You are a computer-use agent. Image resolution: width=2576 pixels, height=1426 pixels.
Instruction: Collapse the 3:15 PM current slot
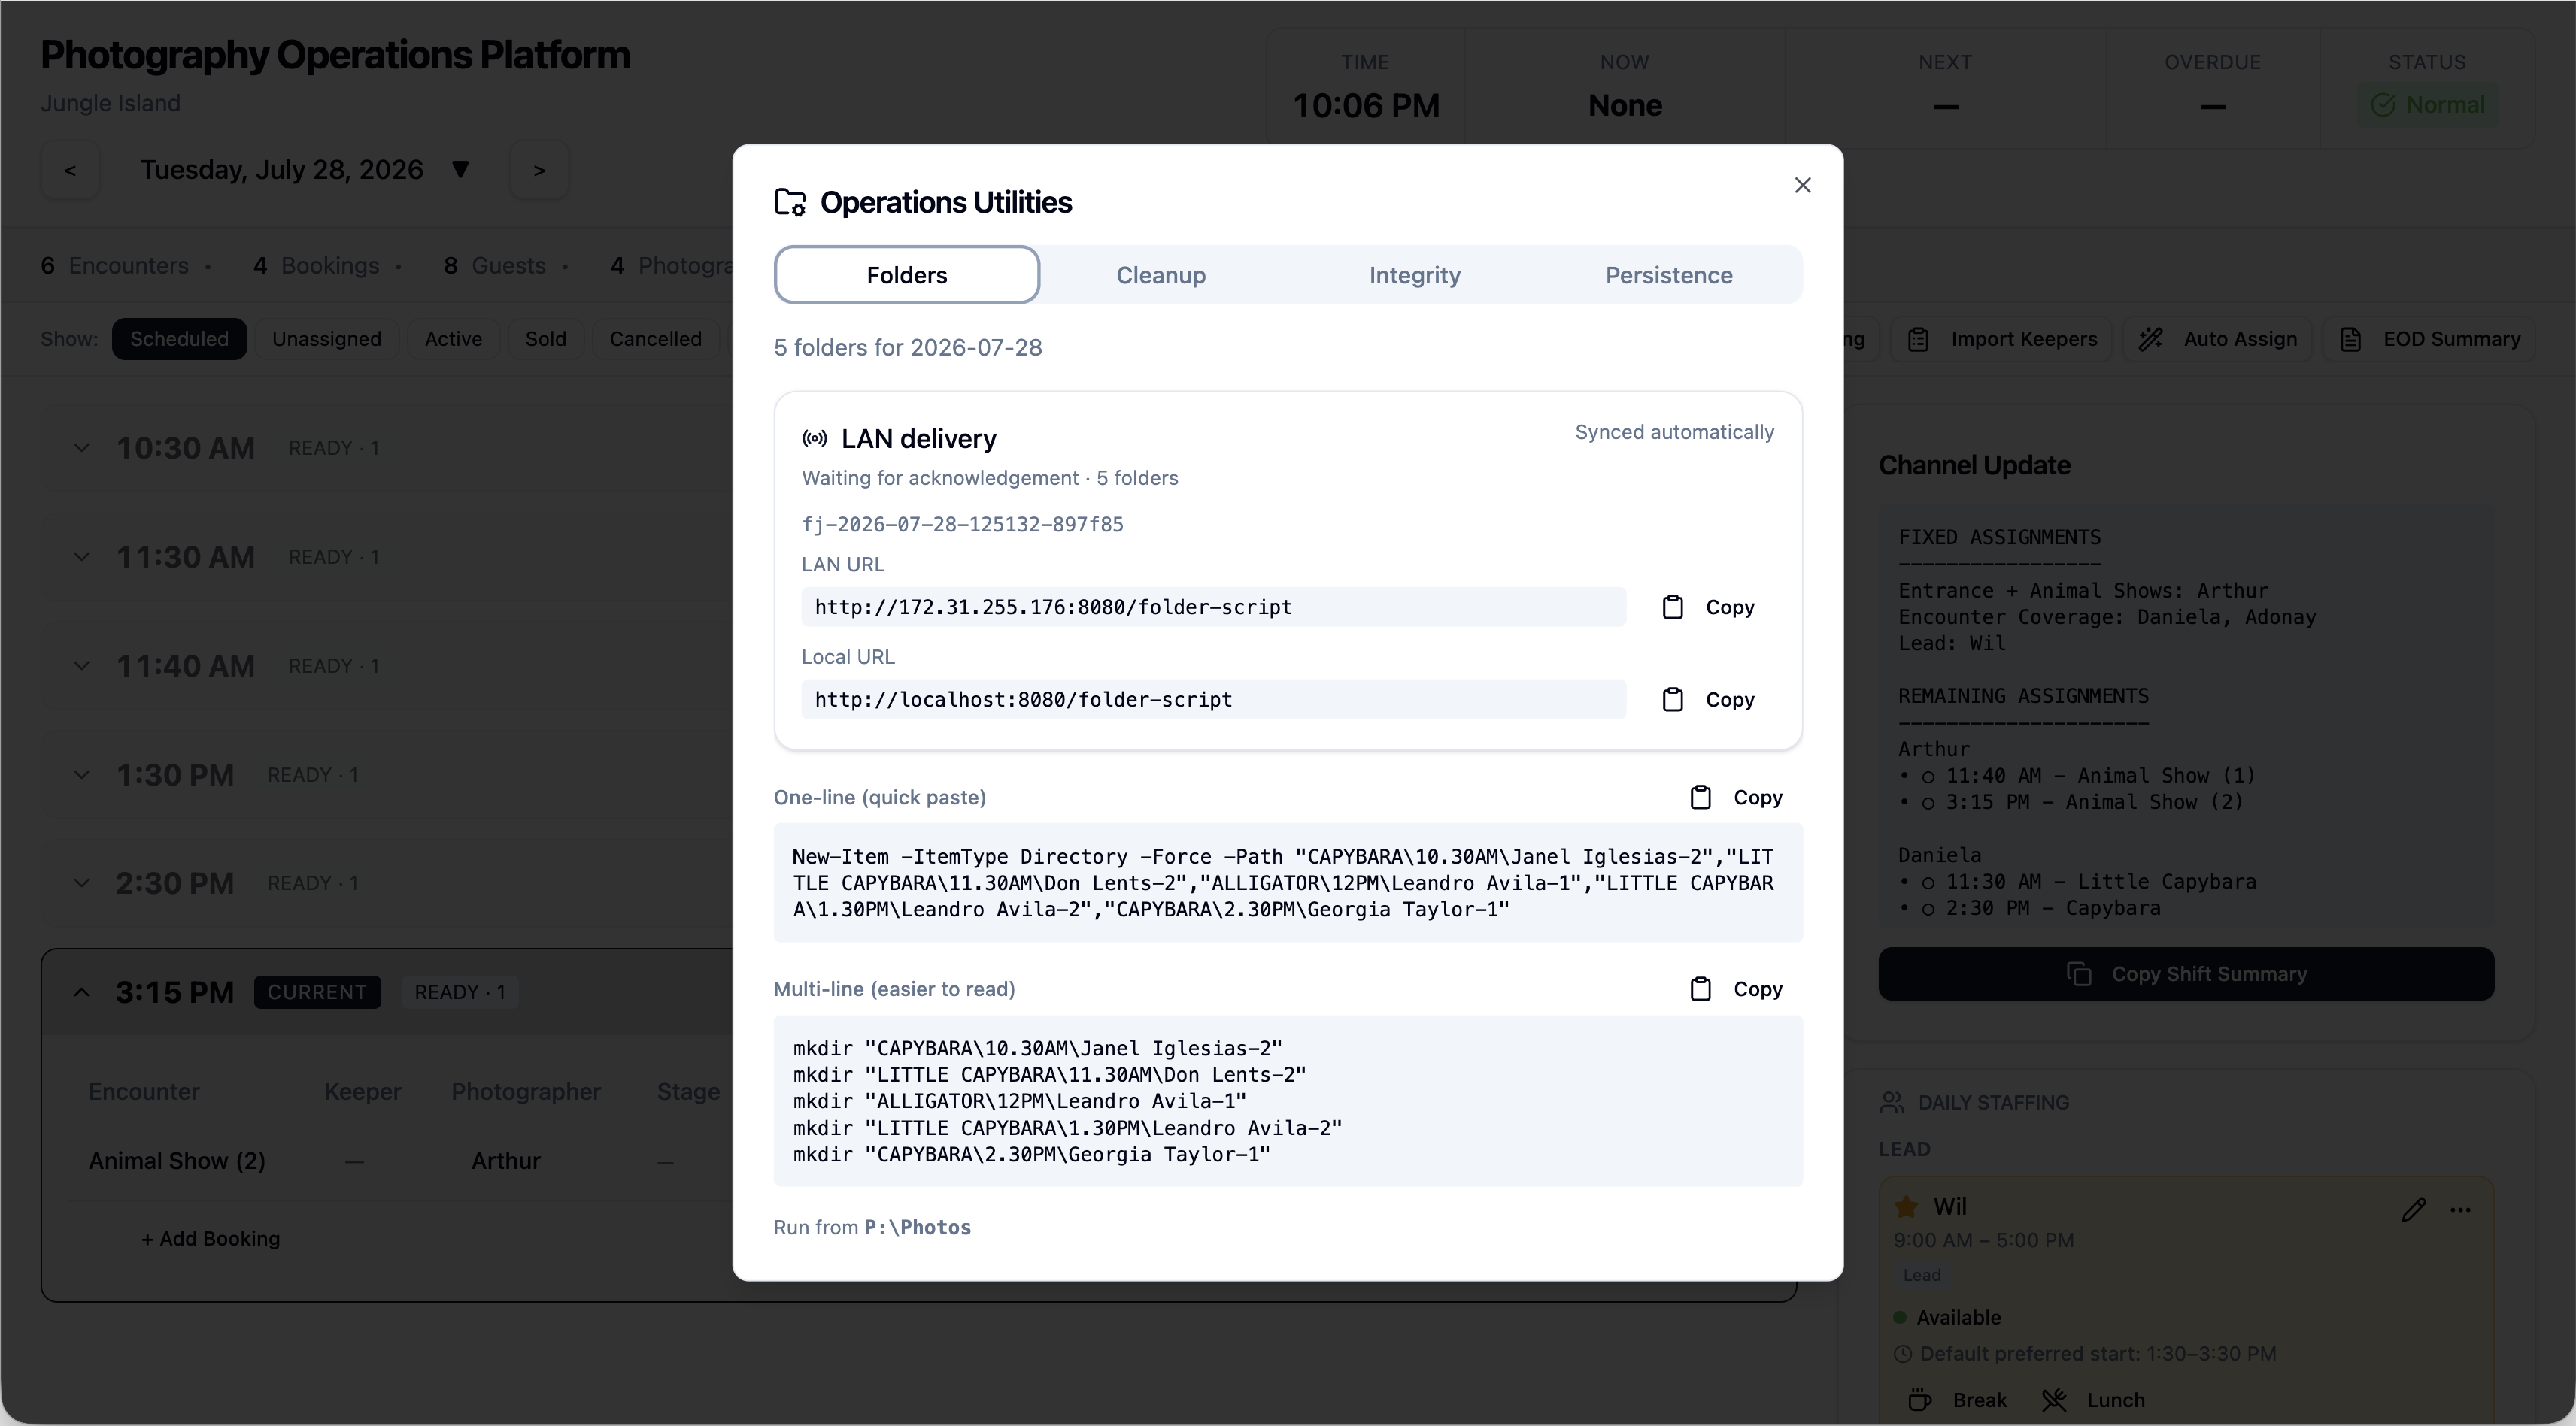82,992
